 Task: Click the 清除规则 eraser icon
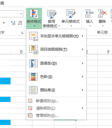[30, 108]
